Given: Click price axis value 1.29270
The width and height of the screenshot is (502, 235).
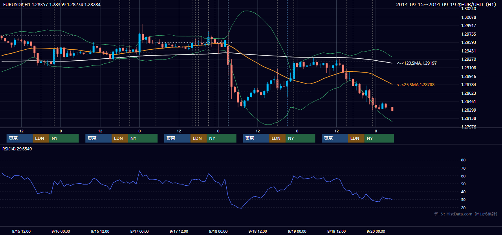Looking at the screenshot, I should (469, 60).
